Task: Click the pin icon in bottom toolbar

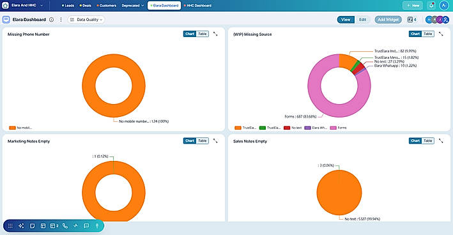Action: pyautogui.click(x=97, y=226)
